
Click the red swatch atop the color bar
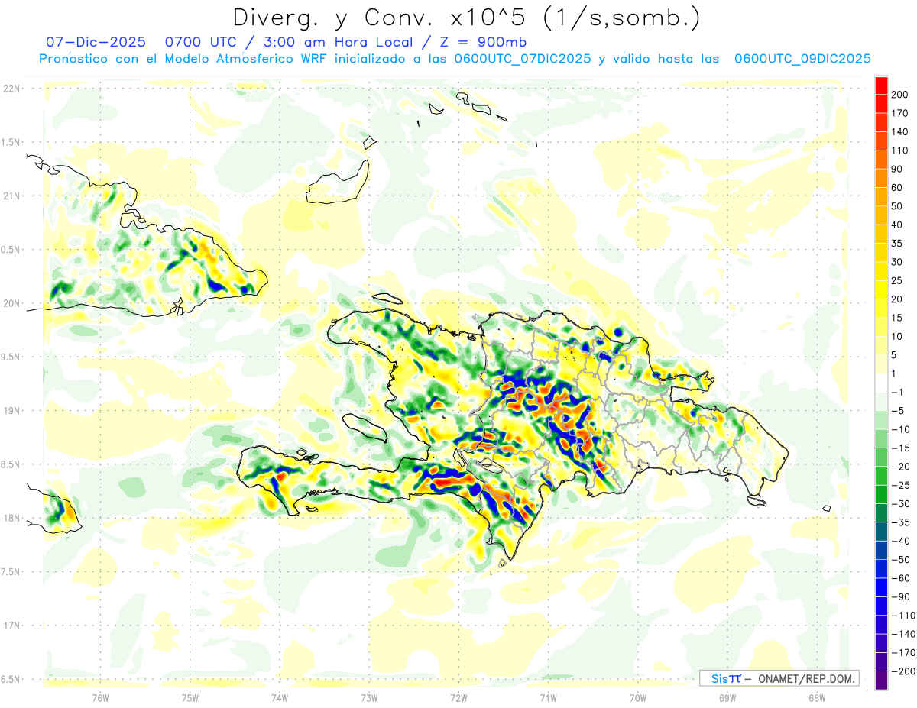pyautogui.click(x=881, y=85)
